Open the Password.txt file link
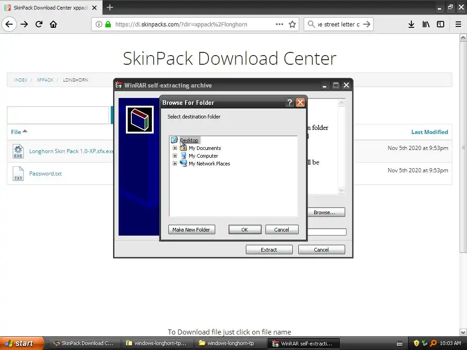Screen dimensions: 467x350 click(x=45, y=174)
